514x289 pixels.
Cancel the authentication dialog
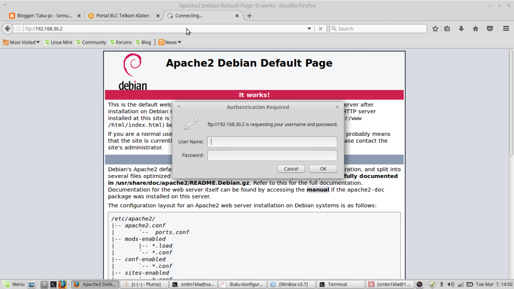291,169
